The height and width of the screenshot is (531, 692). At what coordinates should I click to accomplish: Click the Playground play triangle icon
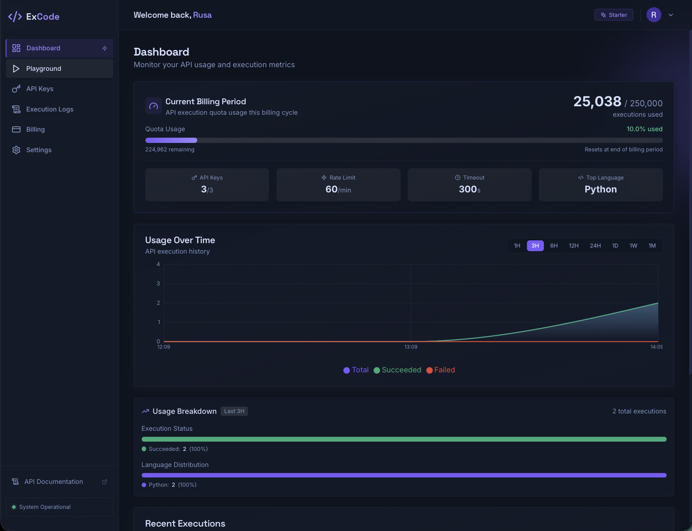(x=16, y=69)
